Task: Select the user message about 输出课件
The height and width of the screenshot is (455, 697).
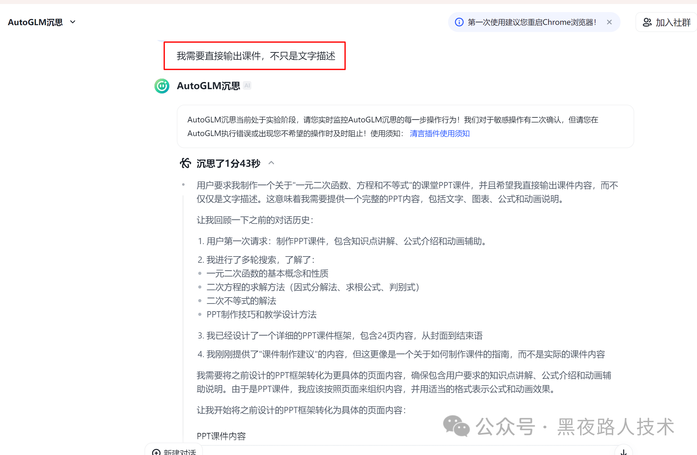Action: [255, 56]
